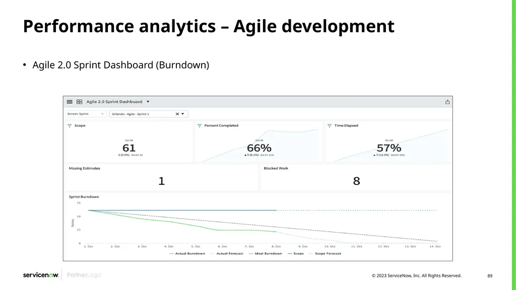Click the 8. Oct axis label
The width and height of the screenshot is (516, 290).
click(x=276, y=246)
